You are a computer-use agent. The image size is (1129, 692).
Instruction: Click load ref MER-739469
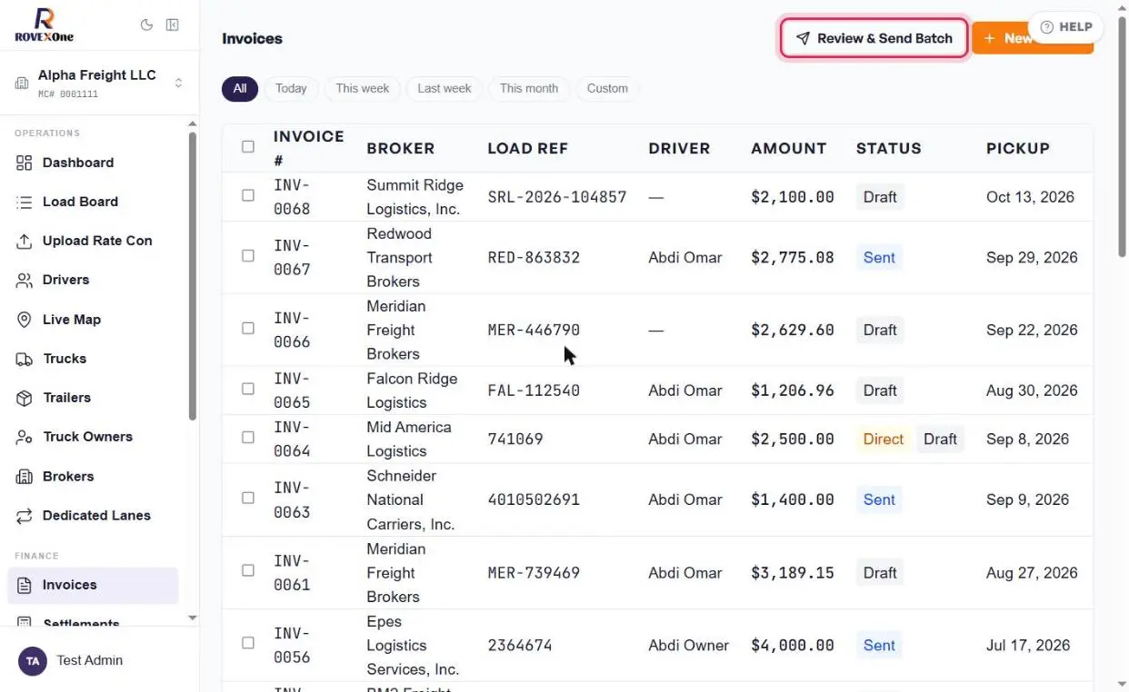pyautogui.click(x=534, y=573)
